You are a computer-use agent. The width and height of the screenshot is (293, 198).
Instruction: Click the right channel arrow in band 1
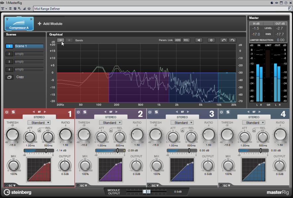pyautogui.click(x=45, y=112)
